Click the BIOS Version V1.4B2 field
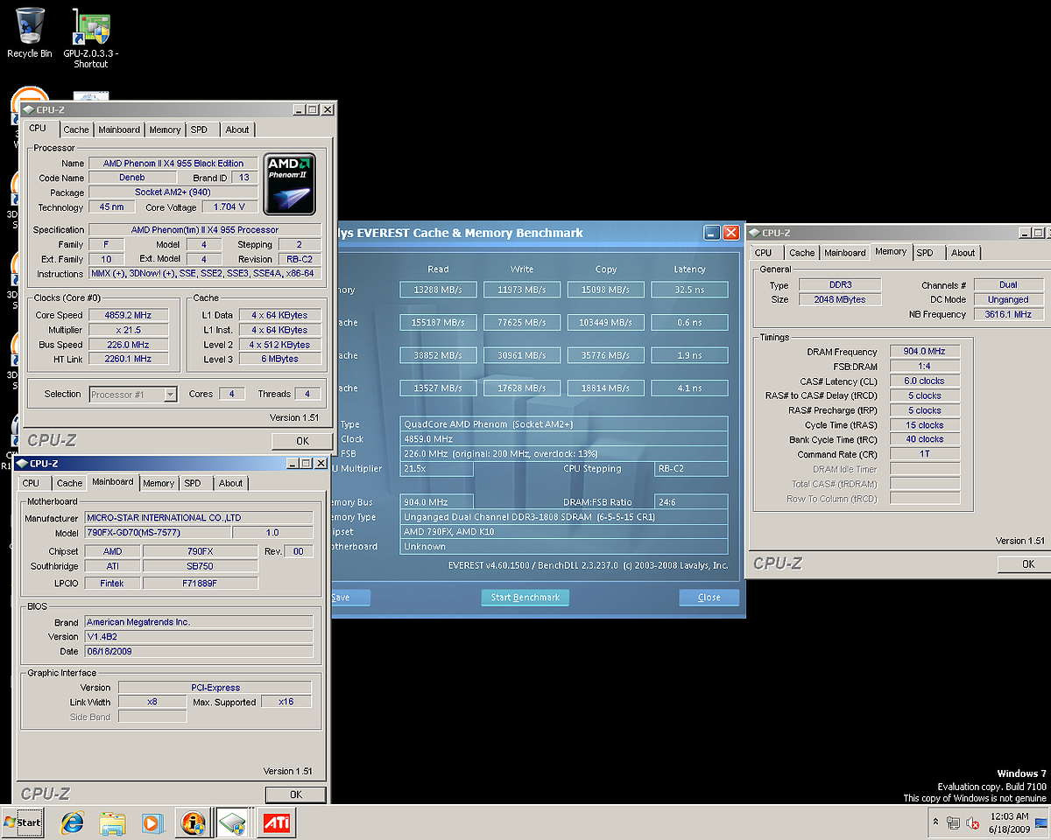Screen dimensions: 1051x840 (x=199, y=637)
